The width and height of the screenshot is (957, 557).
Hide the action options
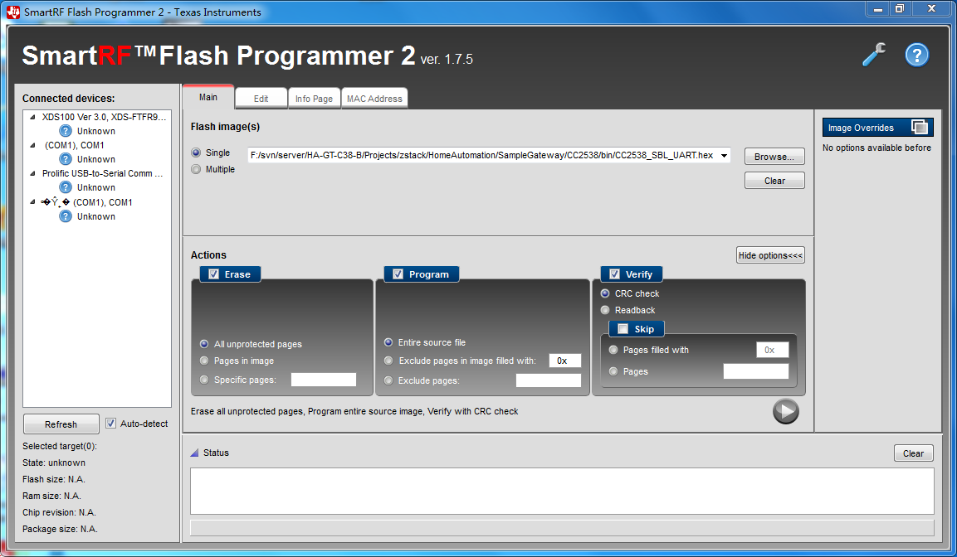[x=770, y=254]
